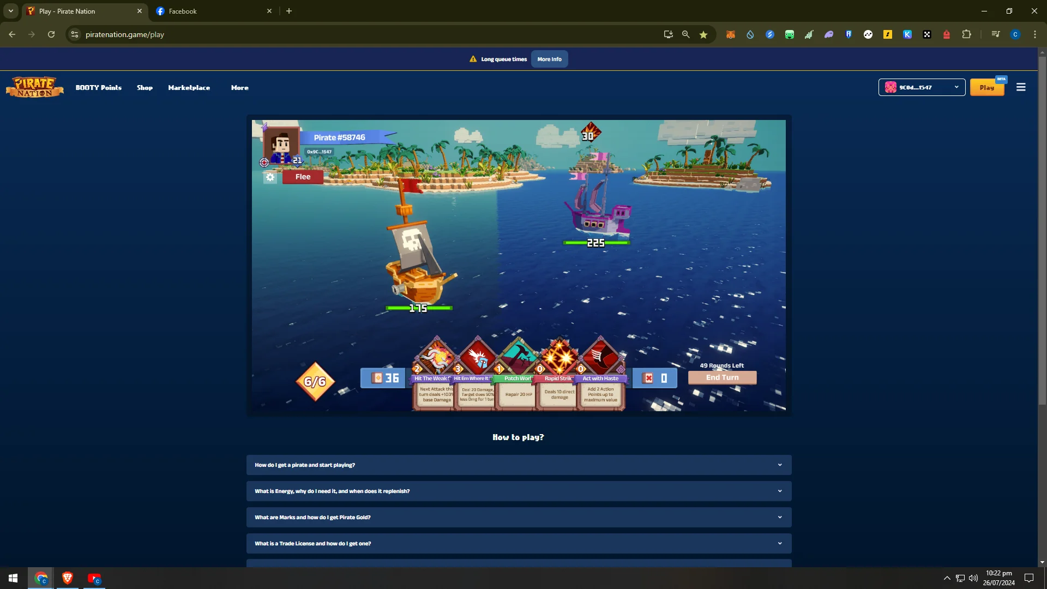Open the MetaMask fox extension
Viewport: 1047px width, 589px height.
tap(731, 34)
